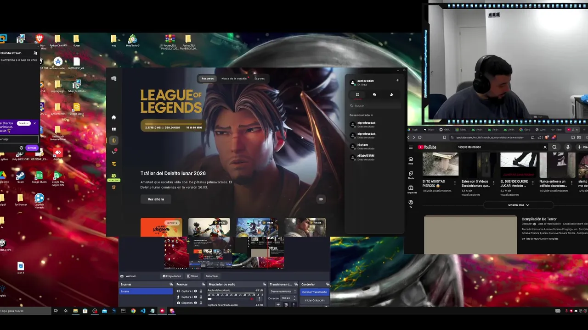This screenshot has width=588, height=330.
Task: Open the Esports Versus news thumbnail
Action: coord(161,227)
